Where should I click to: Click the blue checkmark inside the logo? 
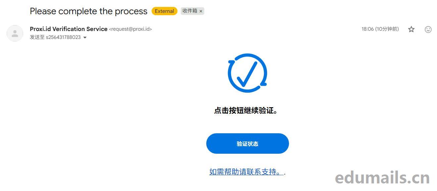point(247,74)
